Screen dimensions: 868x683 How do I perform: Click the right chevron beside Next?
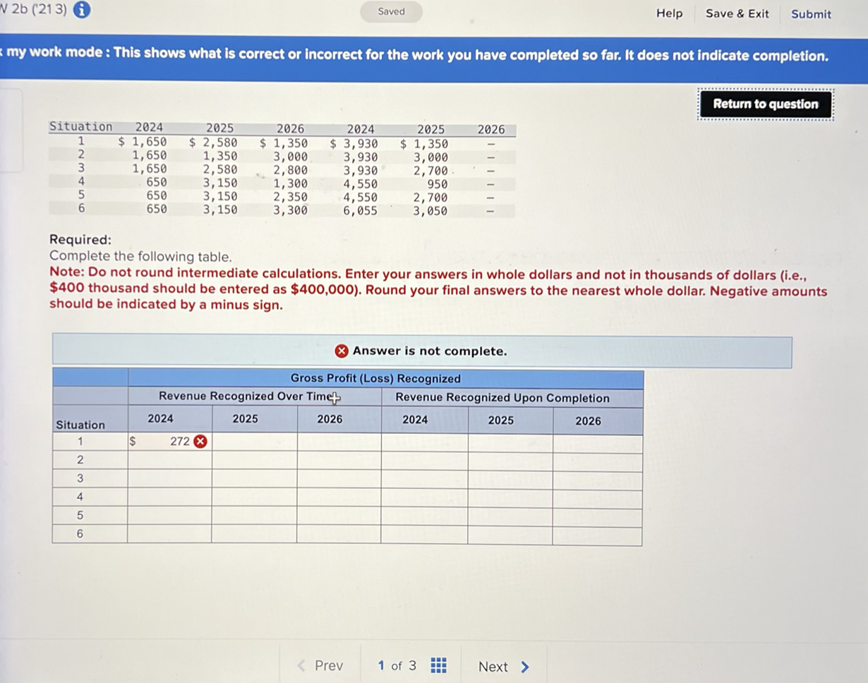pyautogui.click(x=524, y=666)
